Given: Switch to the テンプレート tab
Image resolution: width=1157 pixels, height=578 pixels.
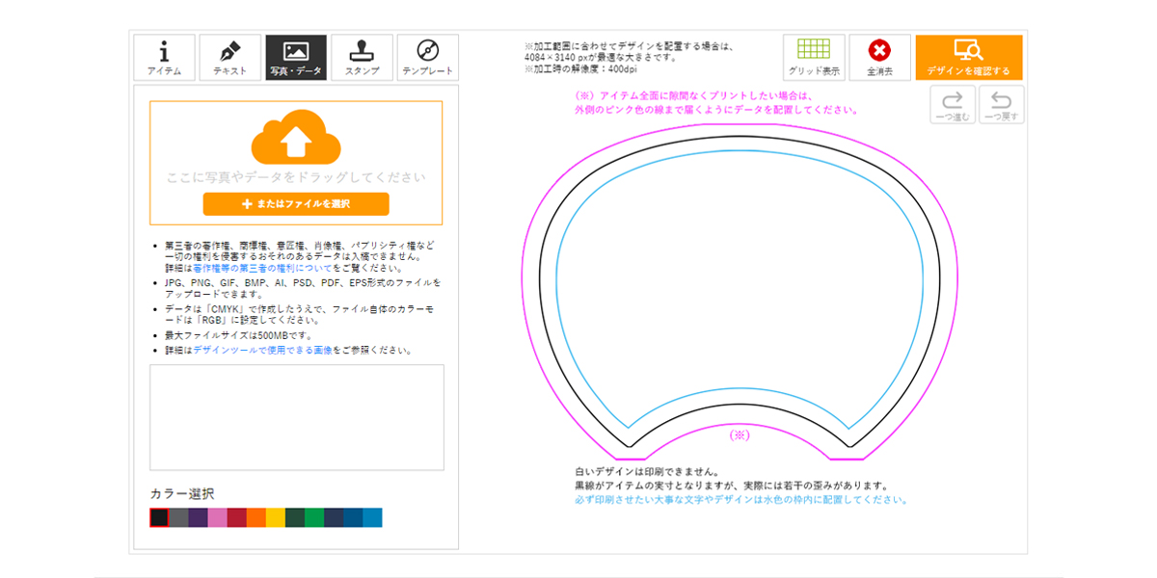Looking at the screenshot, I should click(427, 58).
